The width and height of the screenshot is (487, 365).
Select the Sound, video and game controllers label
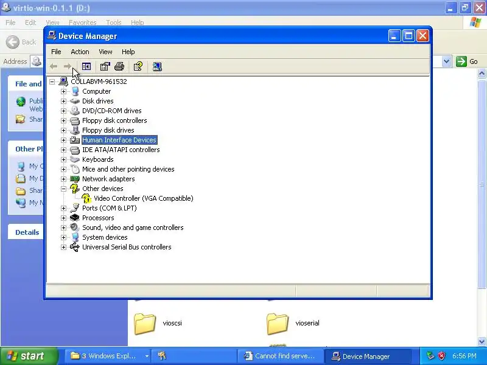pos(133,228)
